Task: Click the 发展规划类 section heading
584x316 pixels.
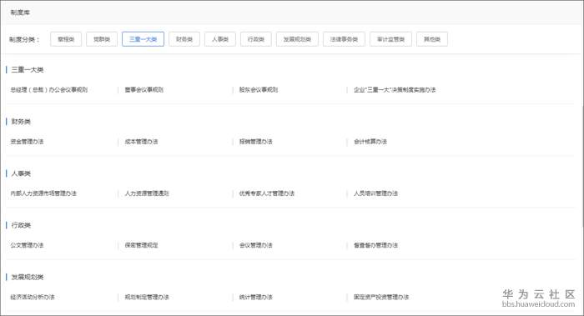Action: click(x=28, y=277)
